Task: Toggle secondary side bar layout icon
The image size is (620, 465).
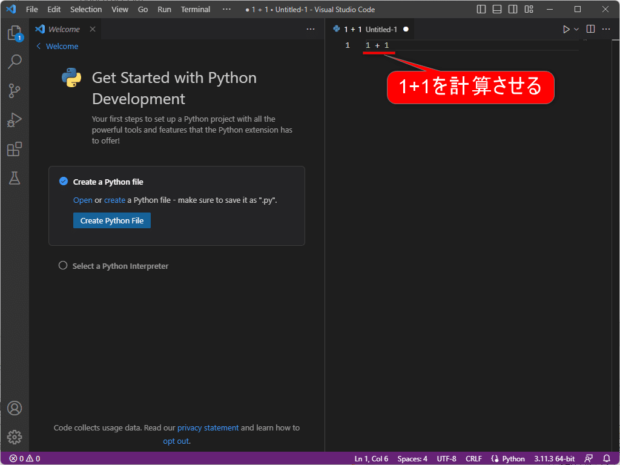Action: pos(513,9)
